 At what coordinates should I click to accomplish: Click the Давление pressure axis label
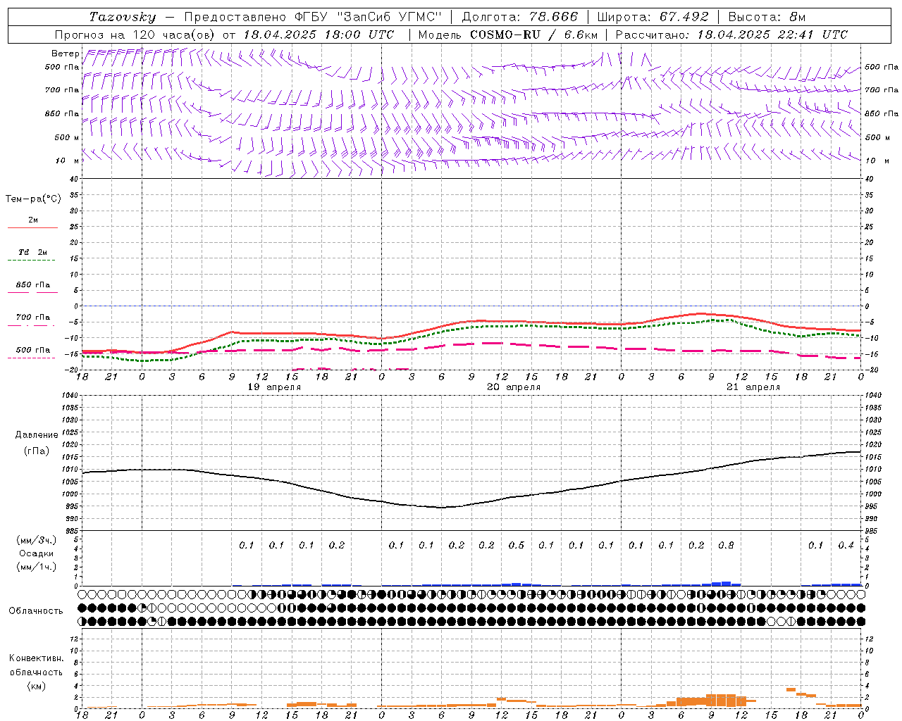pyautogui.click(x=37, y=434)
